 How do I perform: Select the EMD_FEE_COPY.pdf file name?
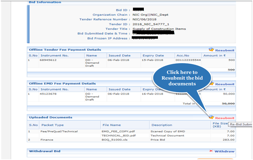[x=118, y=131]
